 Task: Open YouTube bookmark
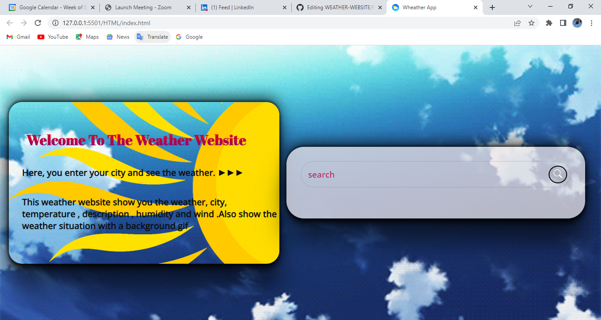click(53, 37)
